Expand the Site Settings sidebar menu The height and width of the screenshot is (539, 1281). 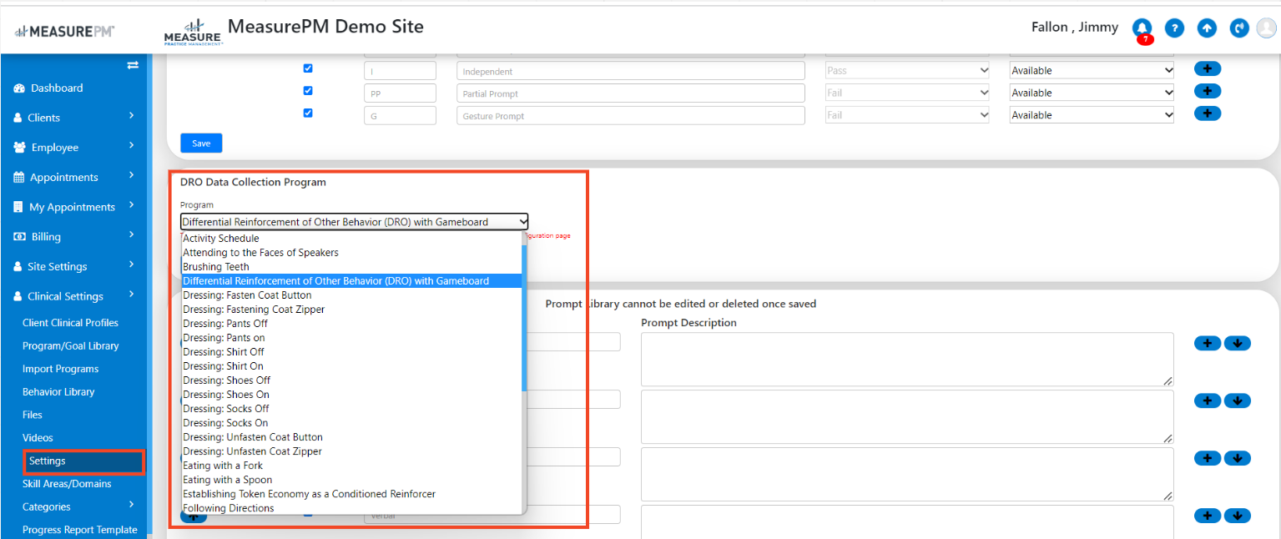click(x=73, y=267)
